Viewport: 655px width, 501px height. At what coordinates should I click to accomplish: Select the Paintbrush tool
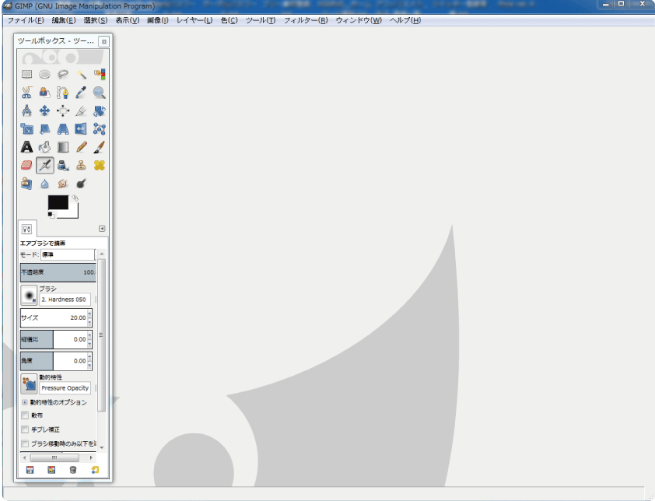[x=100, y=147]
